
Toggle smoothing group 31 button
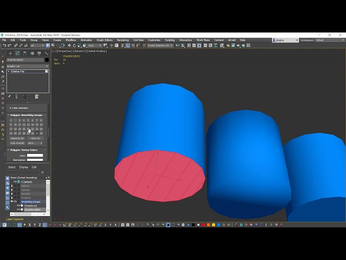pos(37,134)
